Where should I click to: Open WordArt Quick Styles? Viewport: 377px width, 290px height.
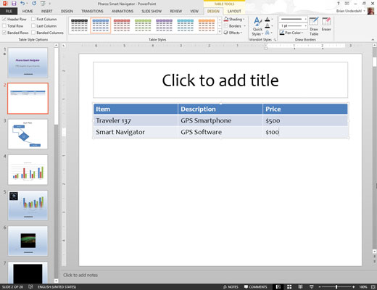point(257,27)
